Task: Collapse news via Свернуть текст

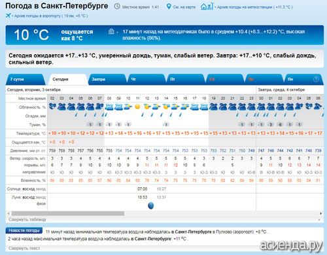Action: coord(24,248)
